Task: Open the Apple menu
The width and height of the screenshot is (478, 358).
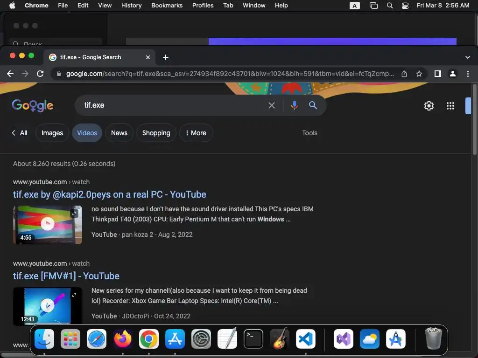Action: pyautogui.click(x=12, y=6)
